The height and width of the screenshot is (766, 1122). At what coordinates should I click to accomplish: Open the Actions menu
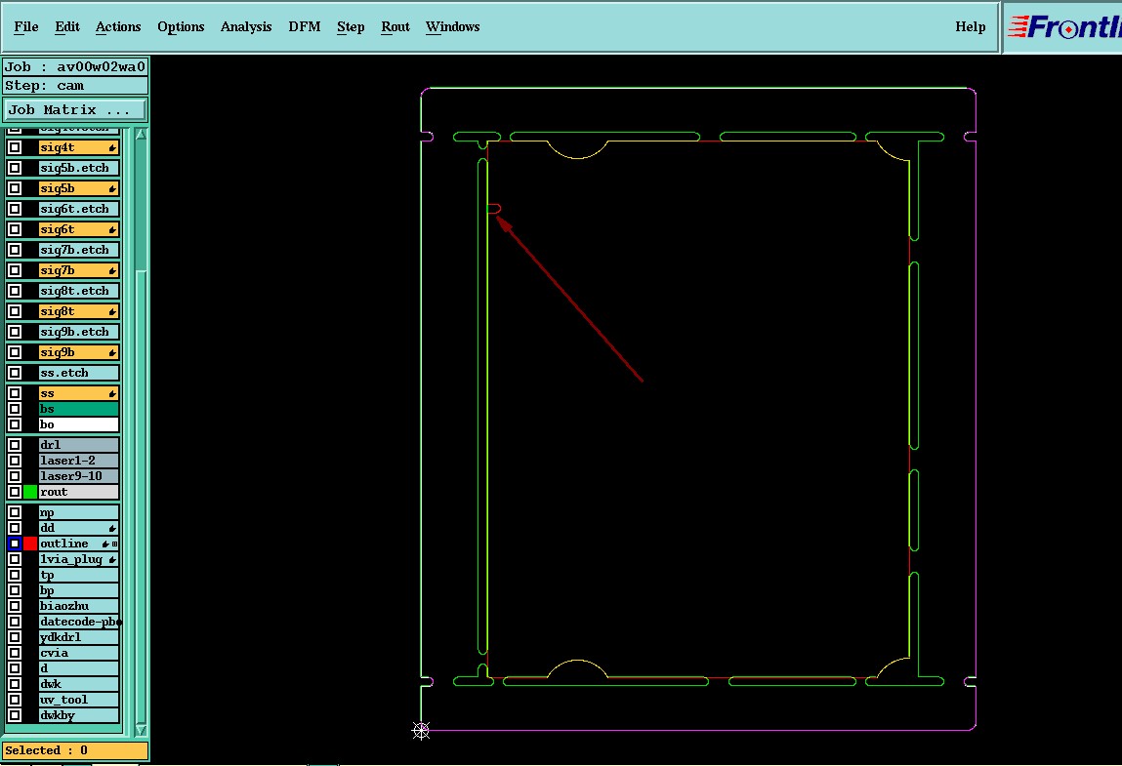pos(118,27)
